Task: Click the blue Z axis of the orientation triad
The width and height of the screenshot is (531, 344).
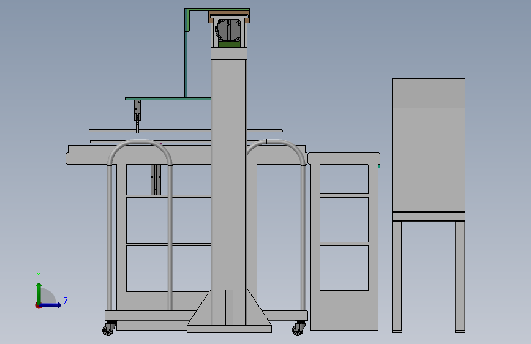Action: click(x=50, y=305)
